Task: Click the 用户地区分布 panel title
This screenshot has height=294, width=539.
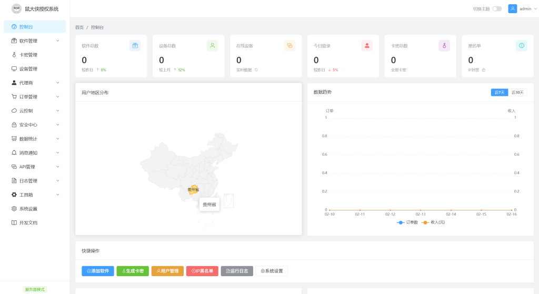Action: (95, 93)
